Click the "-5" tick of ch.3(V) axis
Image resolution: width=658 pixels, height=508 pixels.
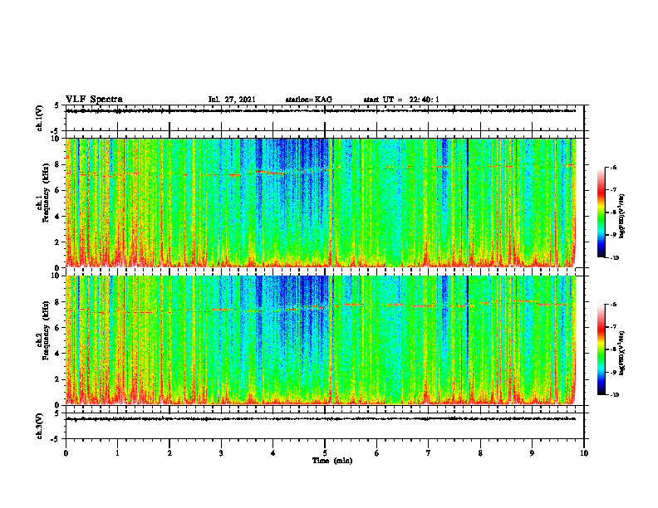(x=56, y=439)
